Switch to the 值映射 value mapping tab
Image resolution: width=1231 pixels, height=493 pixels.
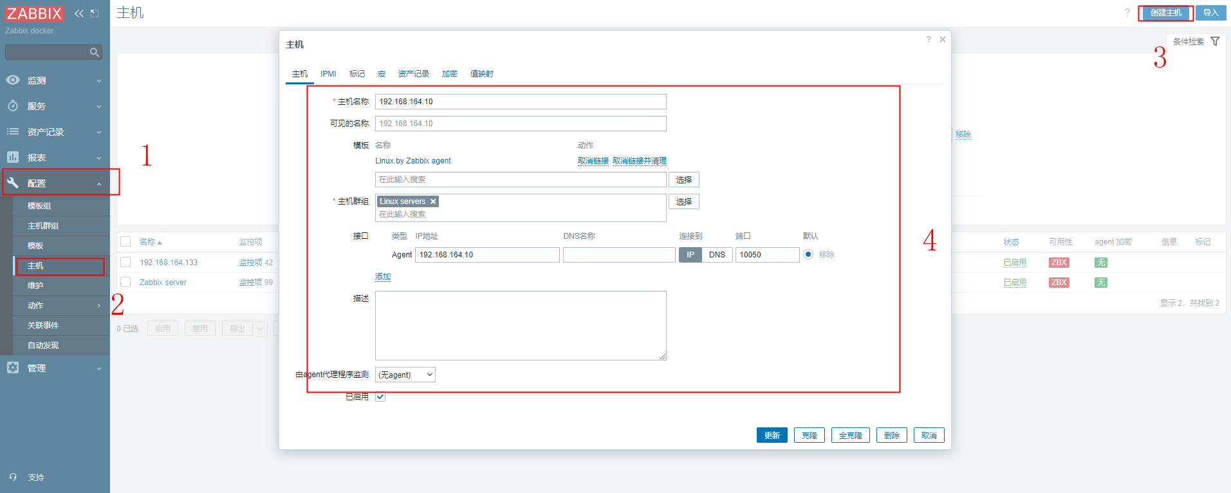482,74
